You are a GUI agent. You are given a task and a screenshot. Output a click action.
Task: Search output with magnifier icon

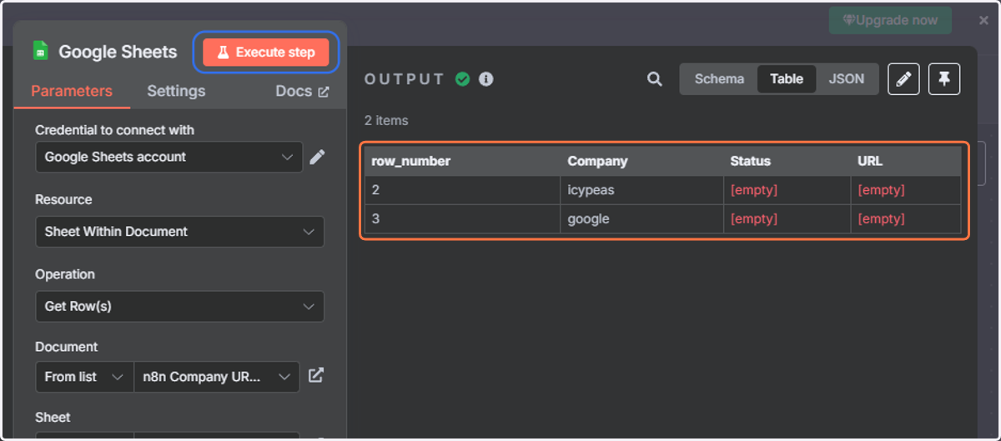655,79
